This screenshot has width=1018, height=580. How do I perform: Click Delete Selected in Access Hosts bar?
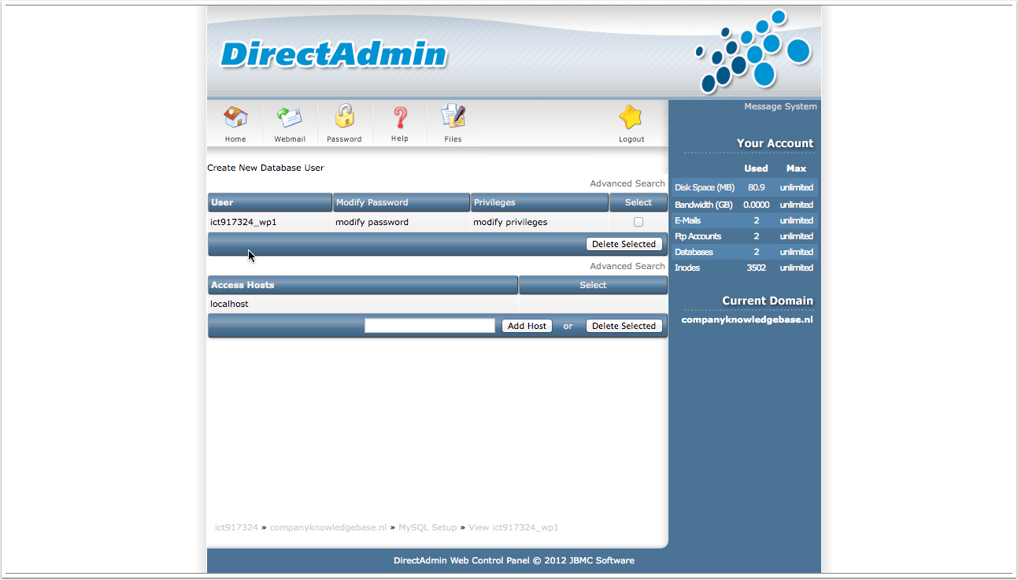click(624, 326)
